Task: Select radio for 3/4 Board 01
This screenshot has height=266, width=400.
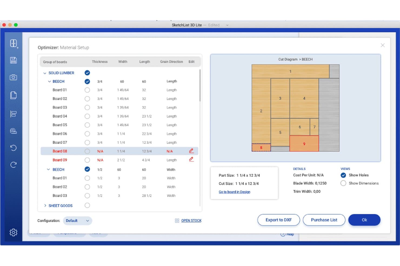Action: pyautogui.click(x=87, y=90)
